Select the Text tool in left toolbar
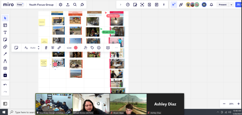Viewport: 242px width, 115px height. point(5,33)
